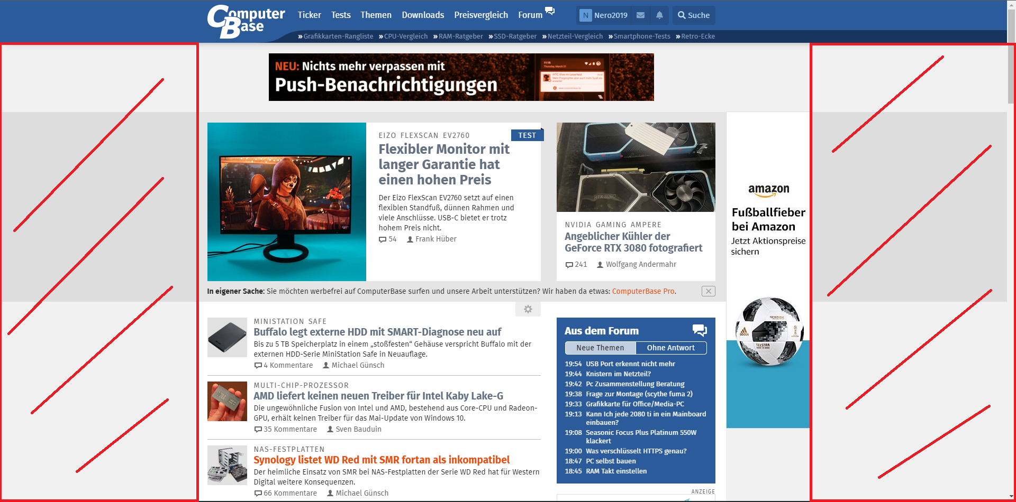The width and height of the screenshot is (1016, 502).
Task: Open 'Synology listet WD Red' headline
Action: click(382, 460)
